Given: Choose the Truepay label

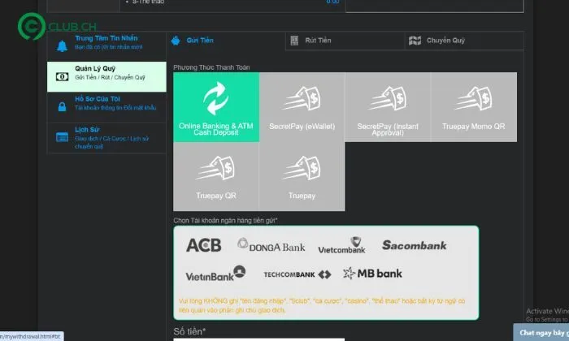Looking at the screenshot, I should click(x=302, y=196).
